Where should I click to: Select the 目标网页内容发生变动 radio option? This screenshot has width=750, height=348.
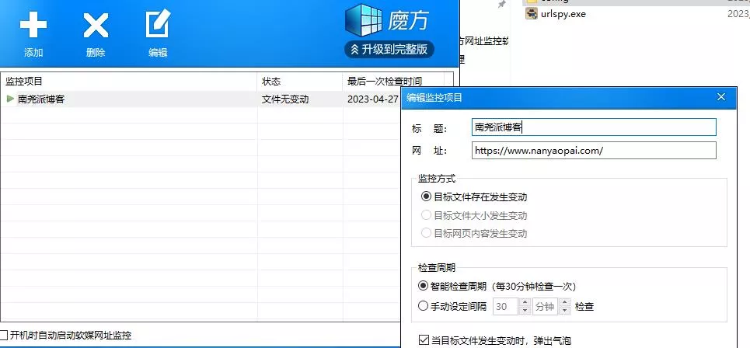click(x=426, y=233)
